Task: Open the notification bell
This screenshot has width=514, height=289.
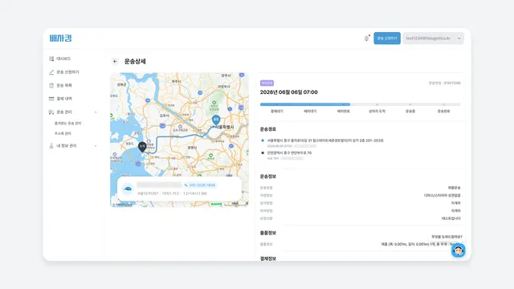Action: [366, 39]
